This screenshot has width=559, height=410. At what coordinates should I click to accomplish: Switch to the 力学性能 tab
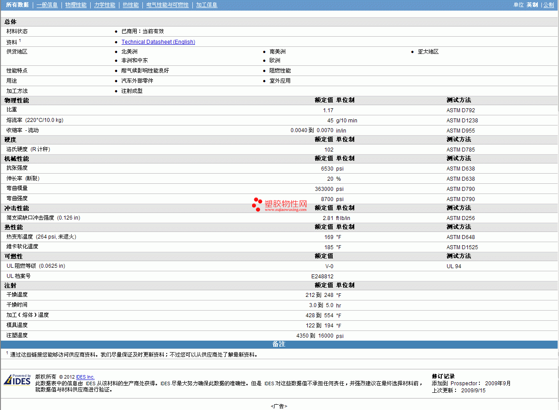(104, 5)
